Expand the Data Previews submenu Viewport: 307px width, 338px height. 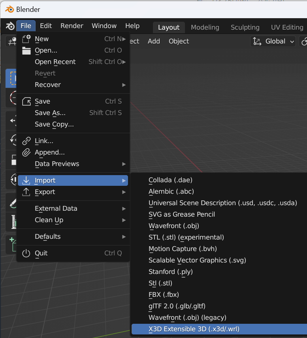click(x=73, y=164)
